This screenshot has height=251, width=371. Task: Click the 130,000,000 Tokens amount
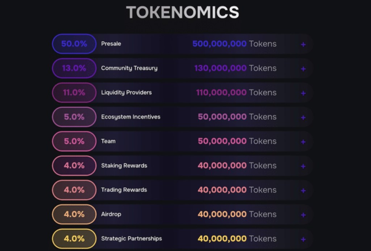(x=235, y=68)
